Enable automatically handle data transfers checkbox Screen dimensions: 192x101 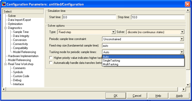[51, 63]
